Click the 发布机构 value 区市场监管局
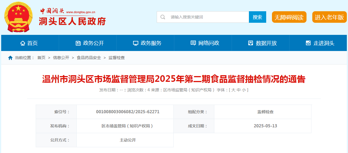 (x=128, y=126)
